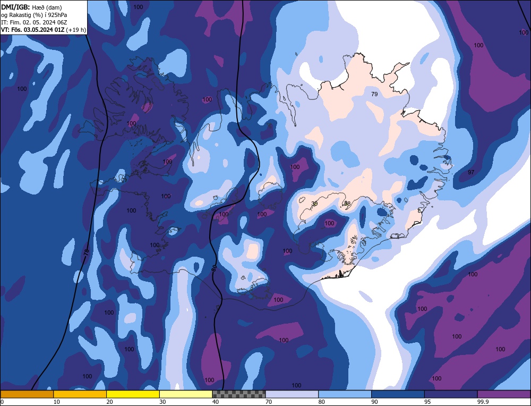Click the 'VT: Fös. 03.05.2024 01Z' line
The width and height of the screenshot is (531, 406).
[x=32, y=30]
